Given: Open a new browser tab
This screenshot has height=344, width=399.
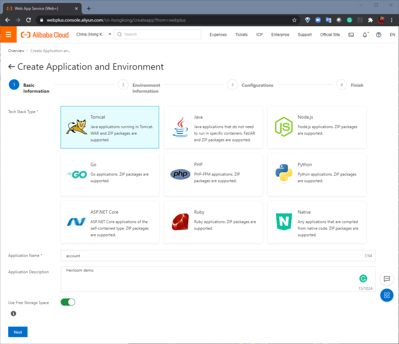Looking at the screenshot, I should coord(88,9).
